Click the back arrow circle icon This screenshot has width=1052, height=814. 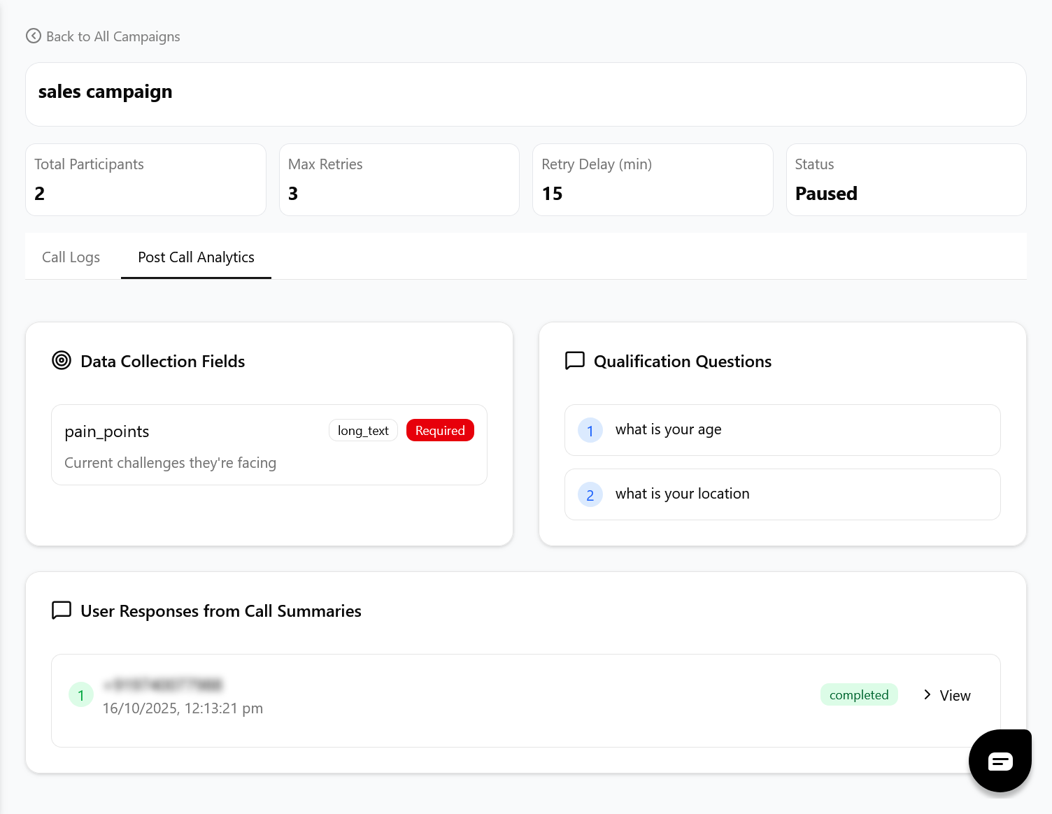point(34,36)
